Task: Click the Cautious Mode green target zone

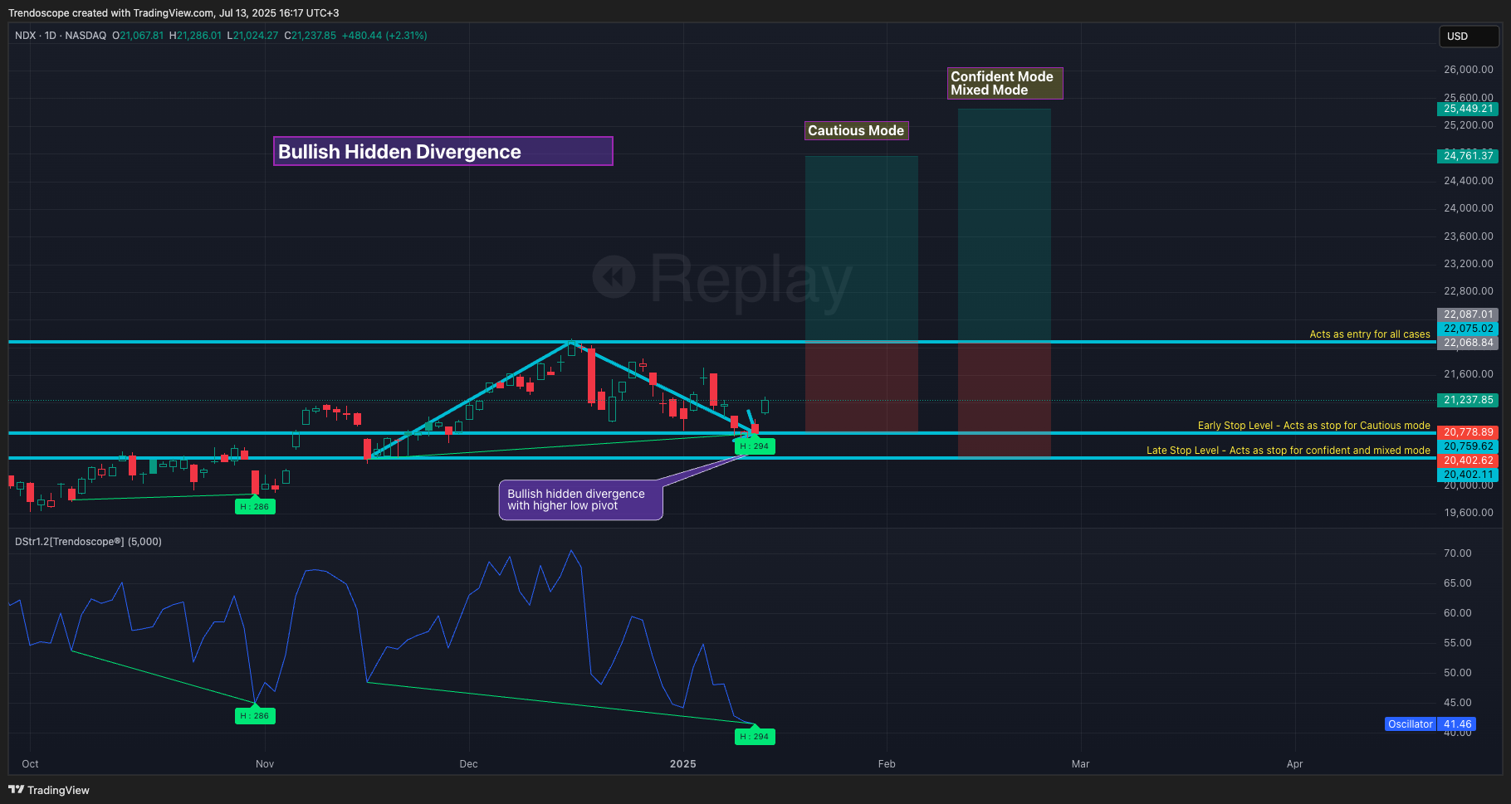Action: [x=861, y=248]
